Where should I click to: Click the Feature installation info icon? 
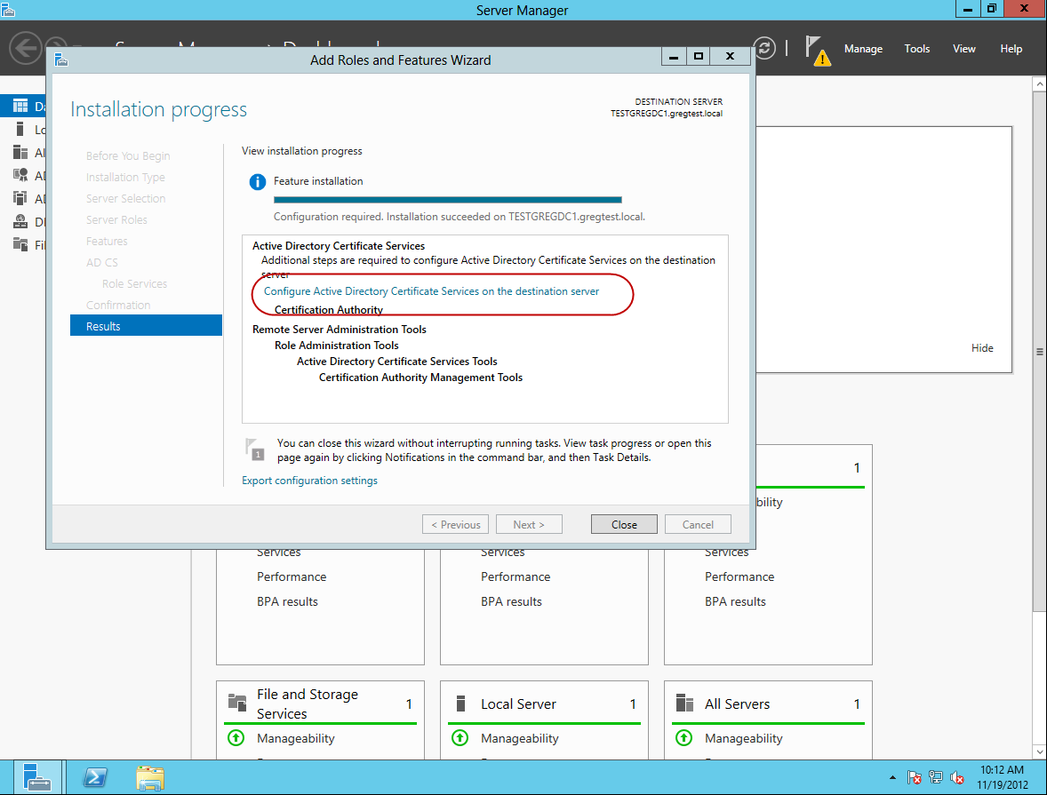[x=258, y=181]
